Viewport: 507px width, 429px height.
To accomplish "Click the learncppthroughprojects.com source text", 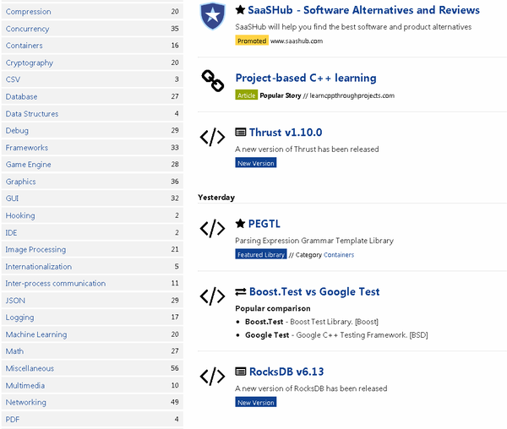I will tap(352, 95).
